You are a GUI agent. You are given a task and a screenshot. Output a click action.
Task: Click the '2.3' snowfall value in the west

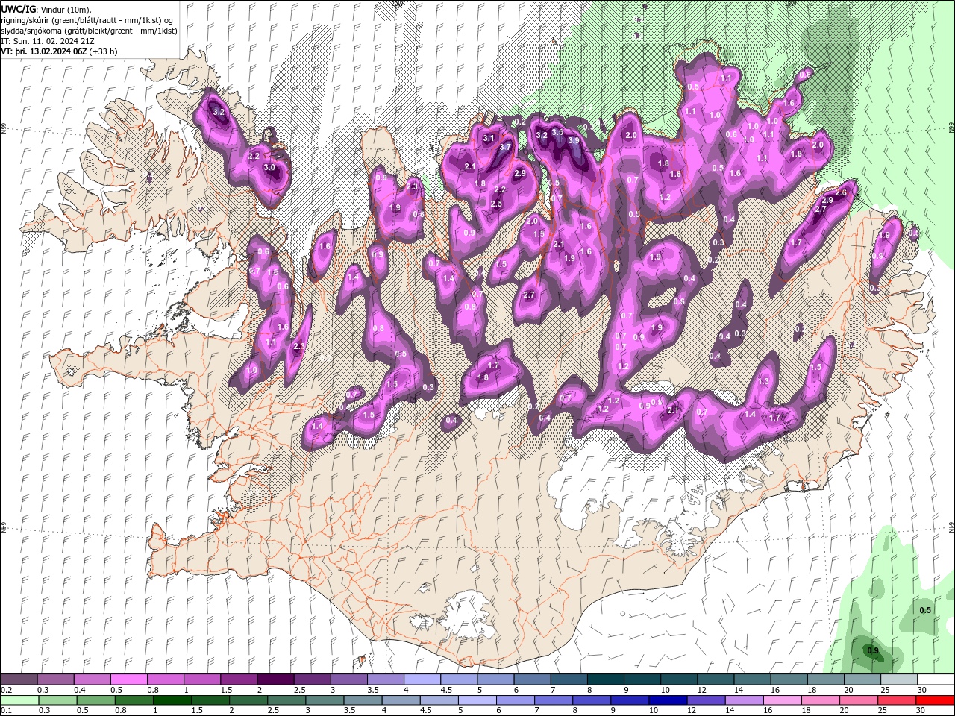(x=299, y=347)
